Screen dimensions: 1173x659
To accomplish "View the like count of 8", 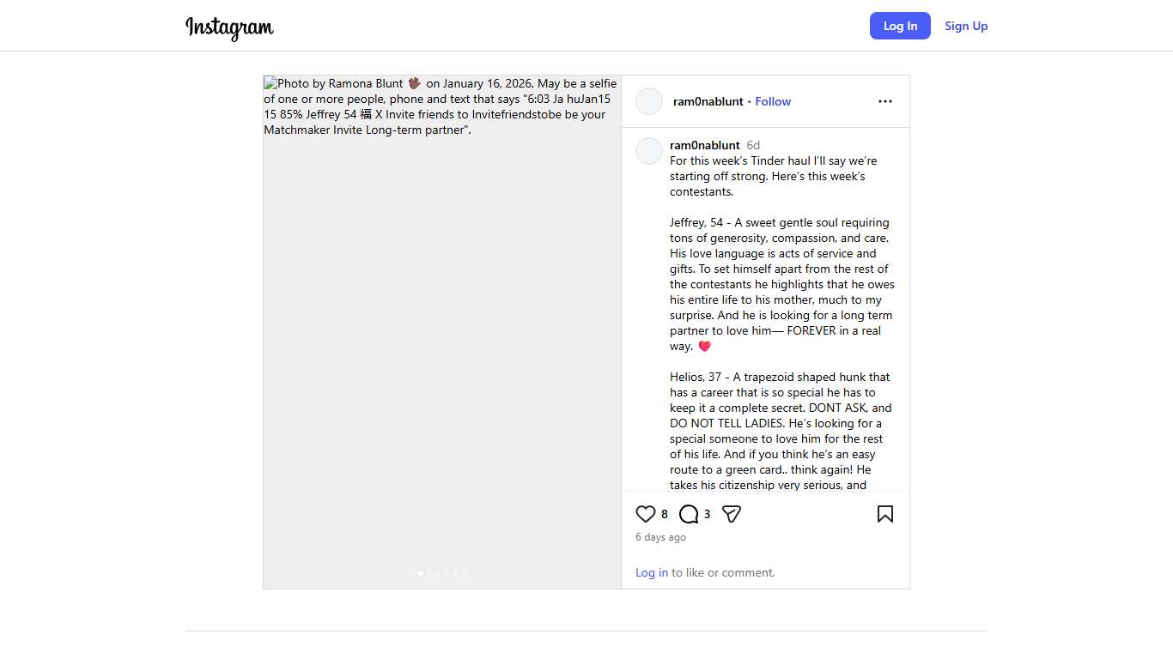I will pyautogui.click(x=665, y=514).
